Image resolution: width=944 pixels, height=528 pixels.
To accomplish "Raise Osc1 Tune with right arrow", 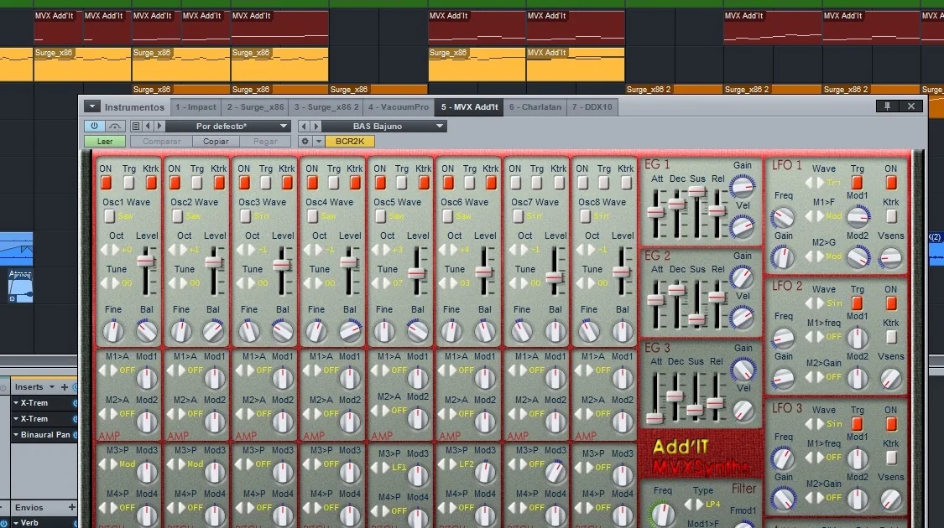I will click(114, 282).
